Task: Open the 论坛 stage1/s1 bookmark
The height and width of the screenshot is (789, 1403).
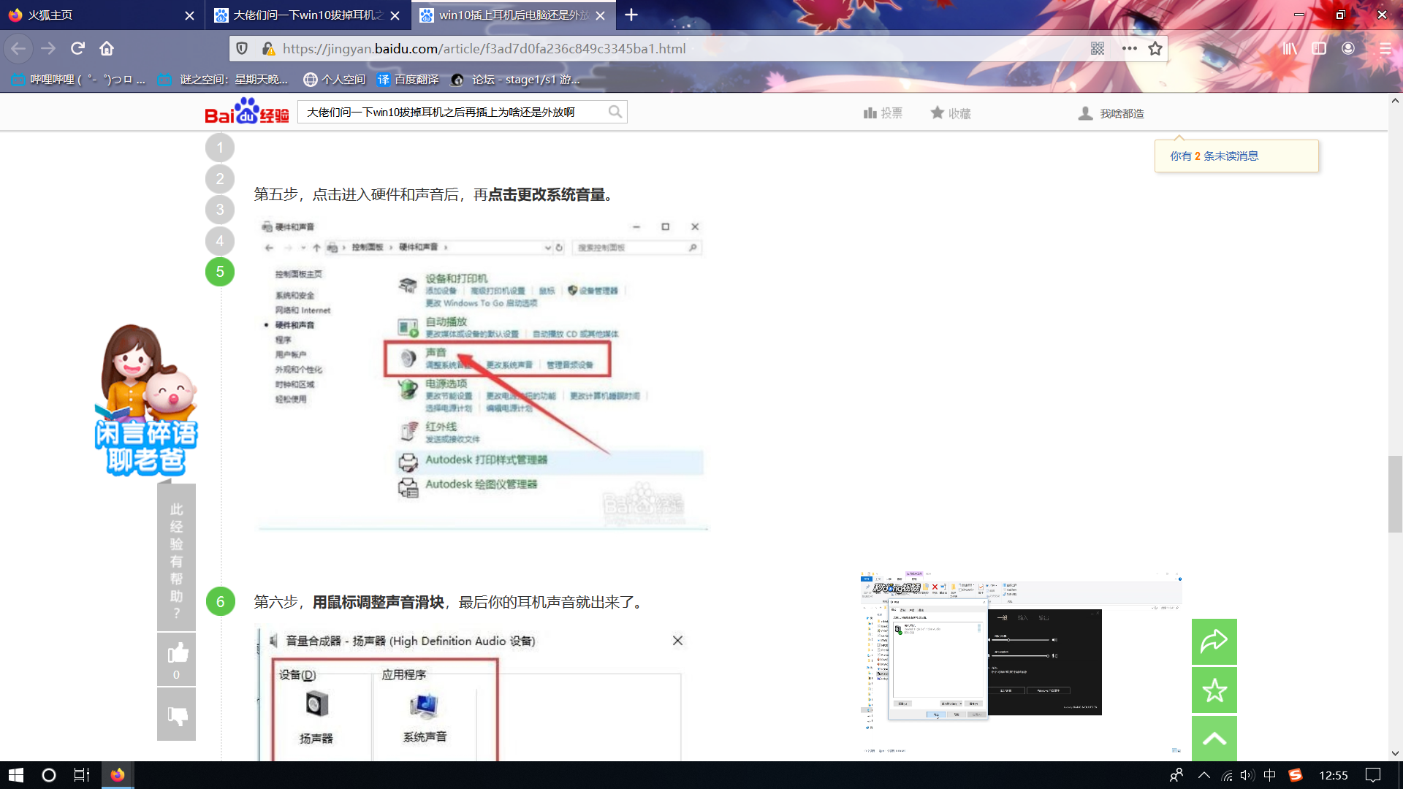Action: coord(516,80)
